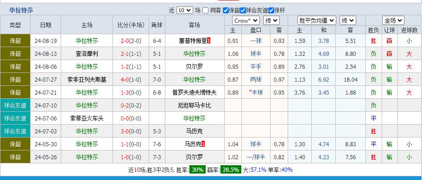This screenshot has height=180, width=422.
Task: Click the 角球 column header
Action: point(157,25)
